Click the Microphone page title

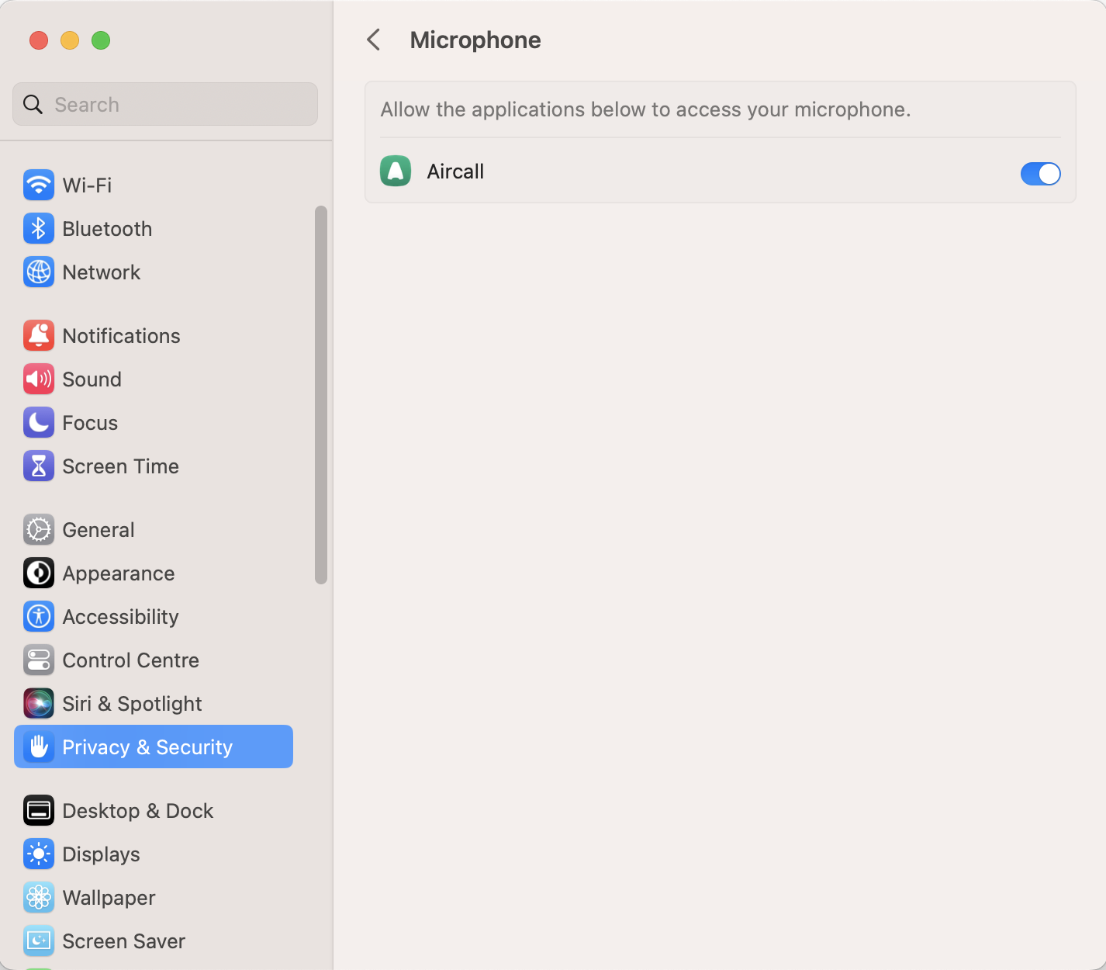tap(475, 40)
